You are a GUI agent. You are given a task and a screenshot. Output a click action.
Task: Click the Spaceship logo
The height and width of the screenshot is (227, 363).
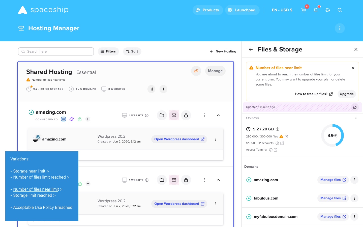pyautogui.click(x=43, y=10)
